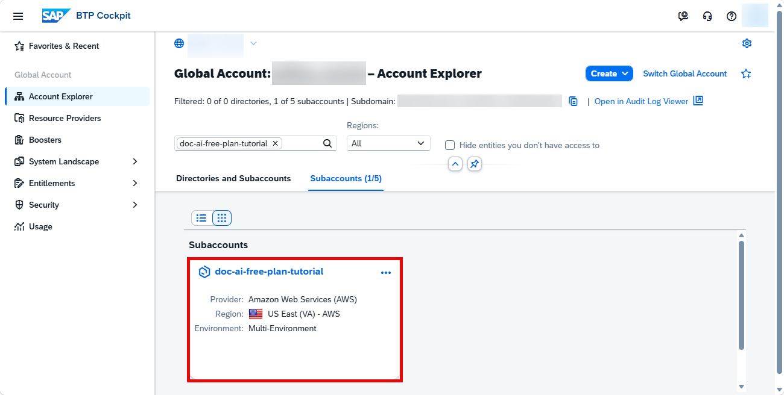784x395 pixels.
Task: Open page settings gear icon
Action: (x=747, y=43)
